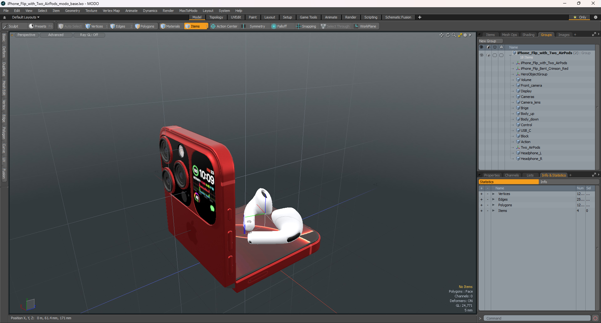Add a new layout tab with plus
Viewport: 601px width, 323px height.
click(420, 17)
